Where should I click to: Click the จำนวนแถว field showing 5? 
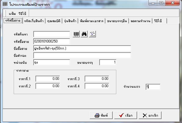point(153,87)
